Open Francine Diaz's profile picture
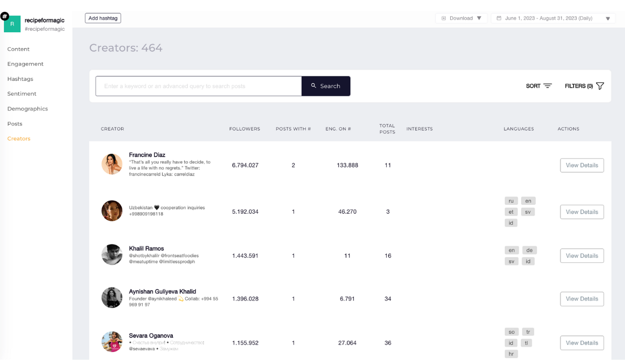Image resolution: width=625 pixels, height=361 pixels. point(112,164)
